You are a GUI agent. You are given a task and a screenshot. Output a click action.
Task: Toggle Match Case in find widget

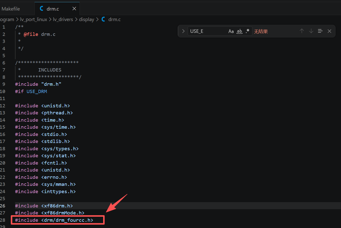point(231,31)
